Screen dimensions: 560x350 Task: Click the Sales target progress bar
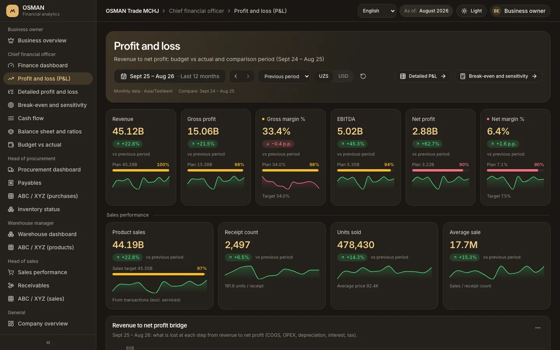click(x=159, y=274)
